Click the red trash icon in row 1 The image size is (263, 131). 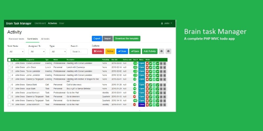point(147,63)
